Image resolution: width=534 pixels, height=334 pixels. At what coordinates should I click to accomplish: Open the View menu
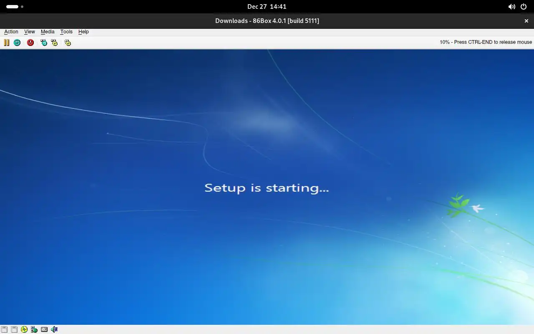pos(30,32)
